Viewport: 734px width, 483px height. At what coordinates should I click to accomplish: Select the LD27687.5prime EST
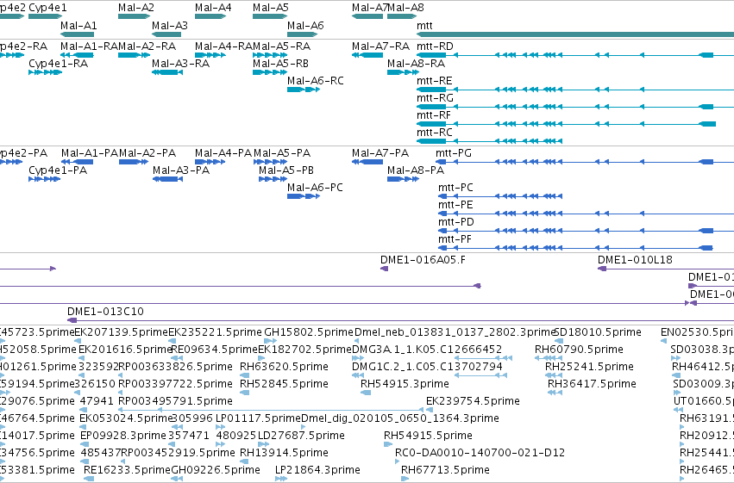pyautogui.click(x=264, y=445)
